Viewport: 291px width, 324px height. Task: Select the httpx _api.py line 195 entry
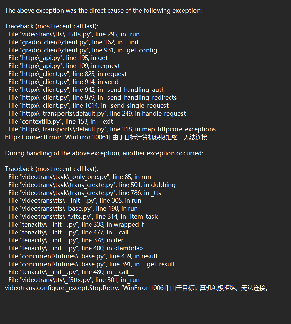tap(58, 58)
